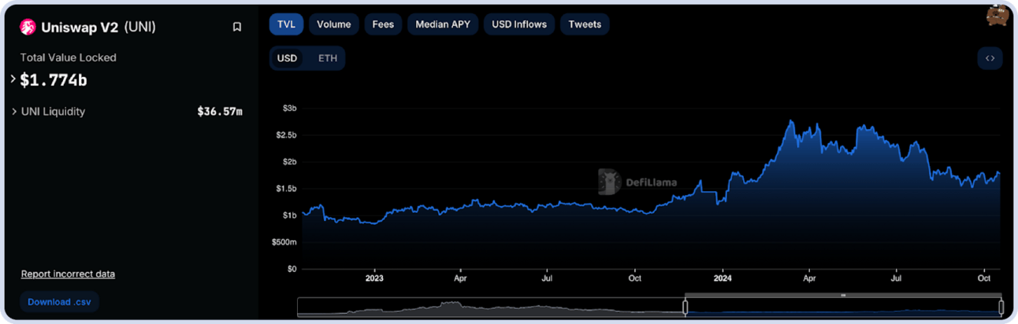Click the llama avatar icon top right
The image size is (1018, 324).
(997, 17)
